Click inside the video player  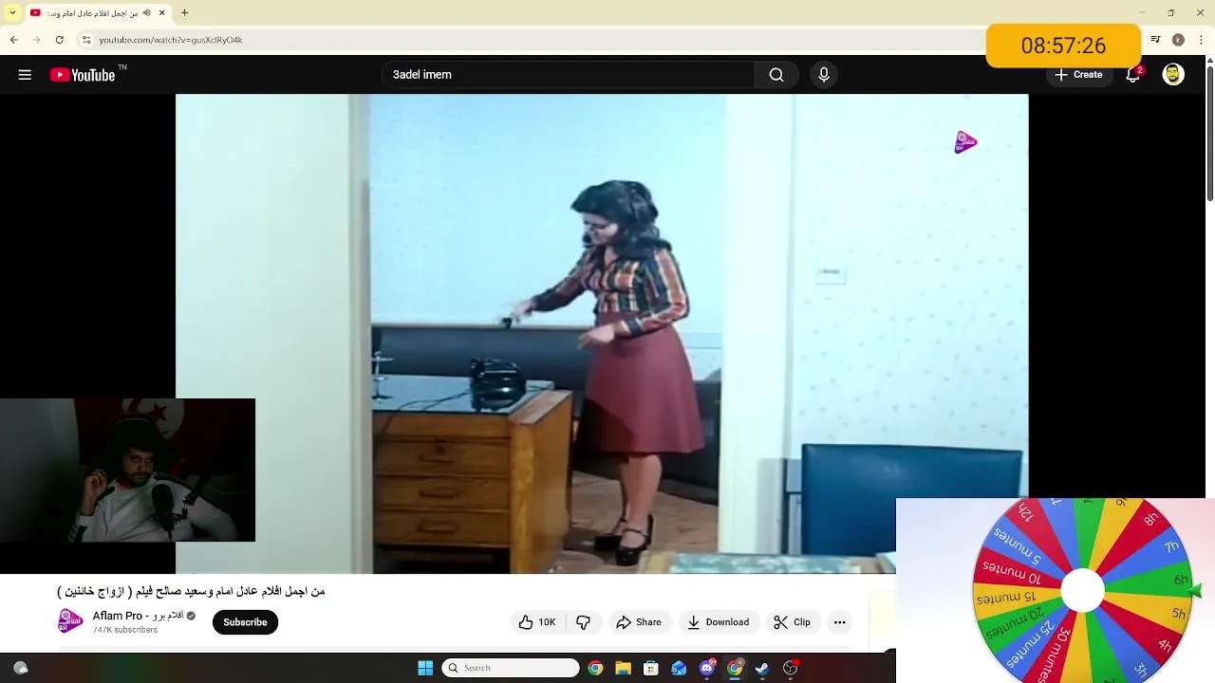point(602,333)
